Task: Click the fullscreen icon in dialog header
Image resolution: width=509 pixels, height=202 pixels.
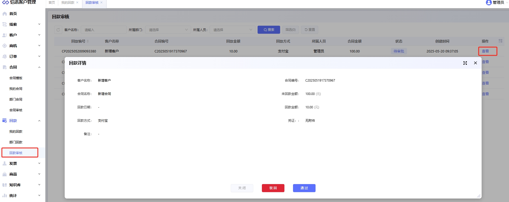Action: (x=465, y=63)
